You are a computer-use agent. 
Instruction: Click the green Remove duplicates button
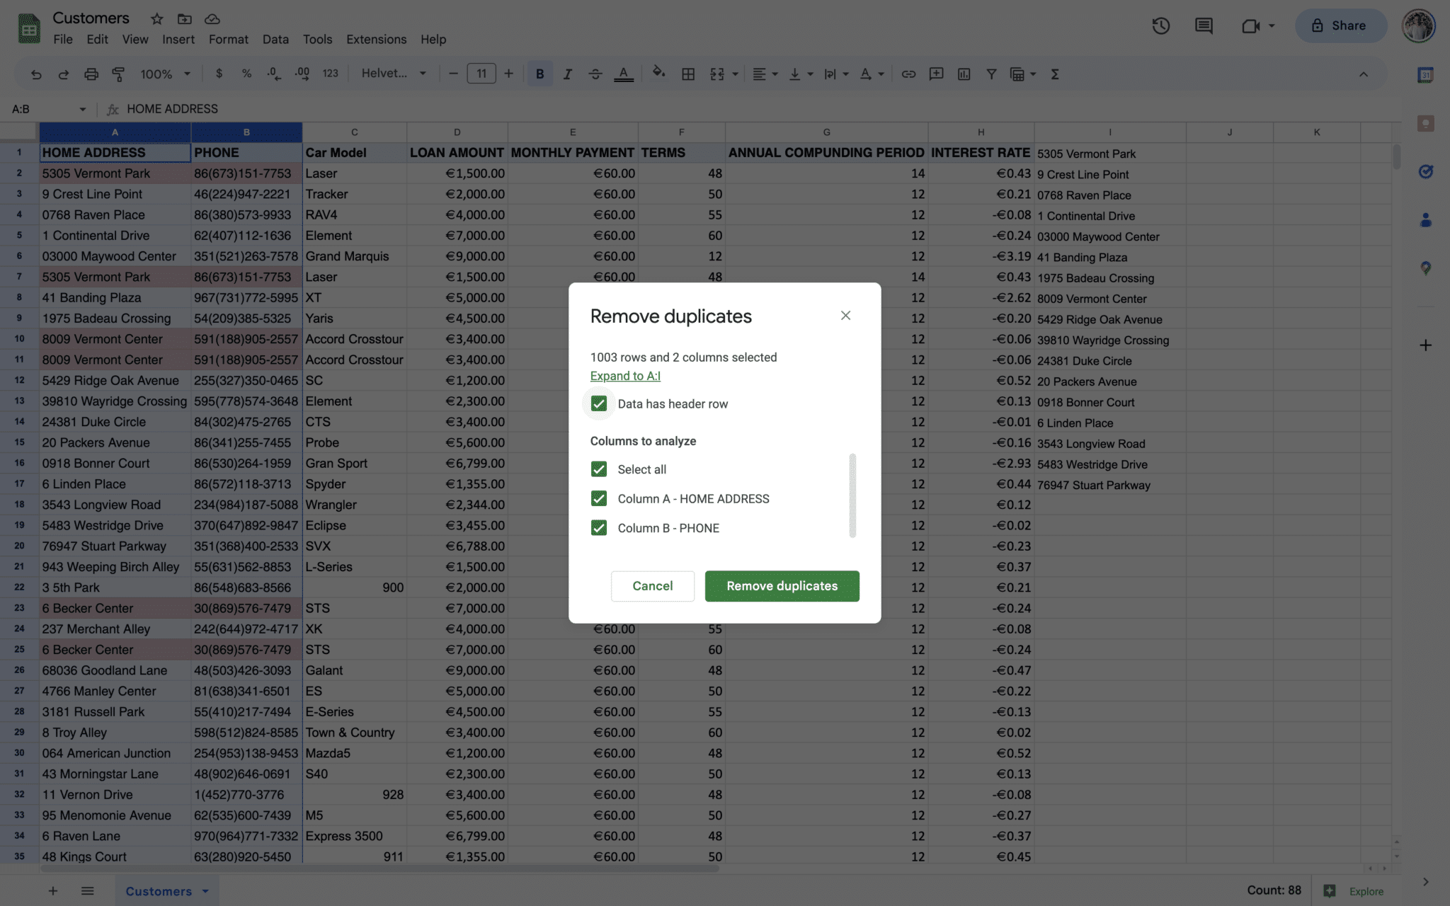coord(782,586)
